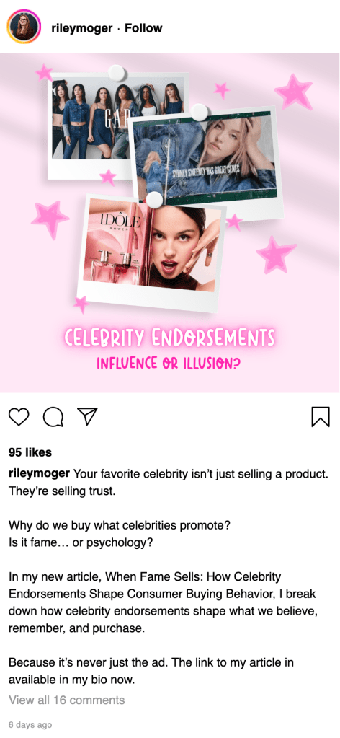Open the rileymoger username in the header

click(x=82, y=28)
